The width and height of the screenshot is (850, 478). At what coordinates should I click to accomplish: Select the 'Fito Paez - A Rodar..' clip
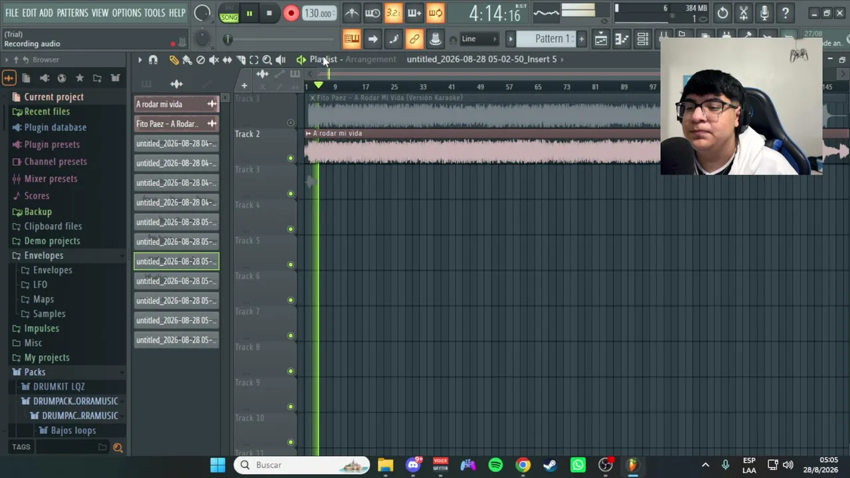[x=176, y=124]
